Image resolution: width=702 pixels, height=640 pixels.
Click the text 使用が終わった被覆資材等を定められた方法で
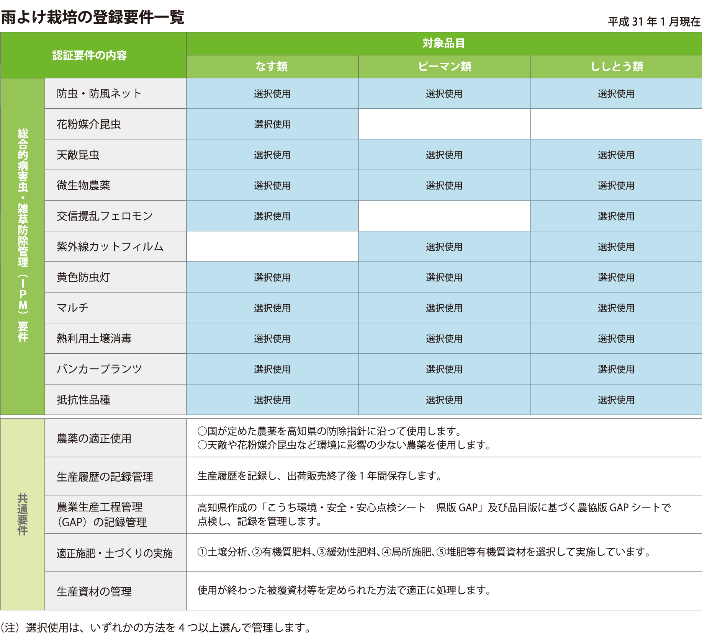coord(344,590)
